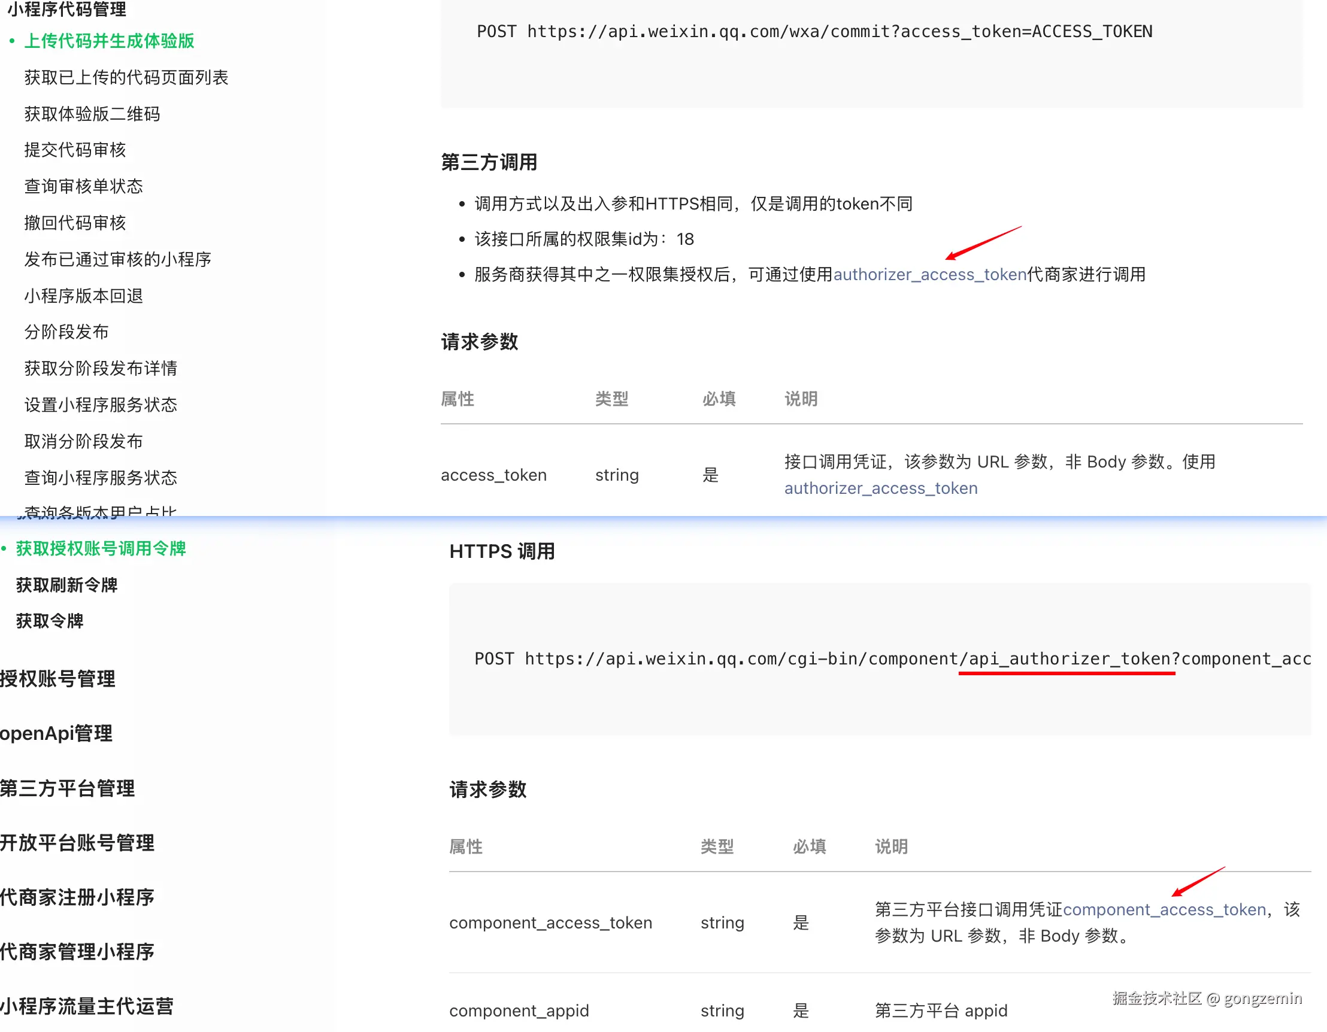
Task: Expand 授权账号管理 section
Action: 57,678
